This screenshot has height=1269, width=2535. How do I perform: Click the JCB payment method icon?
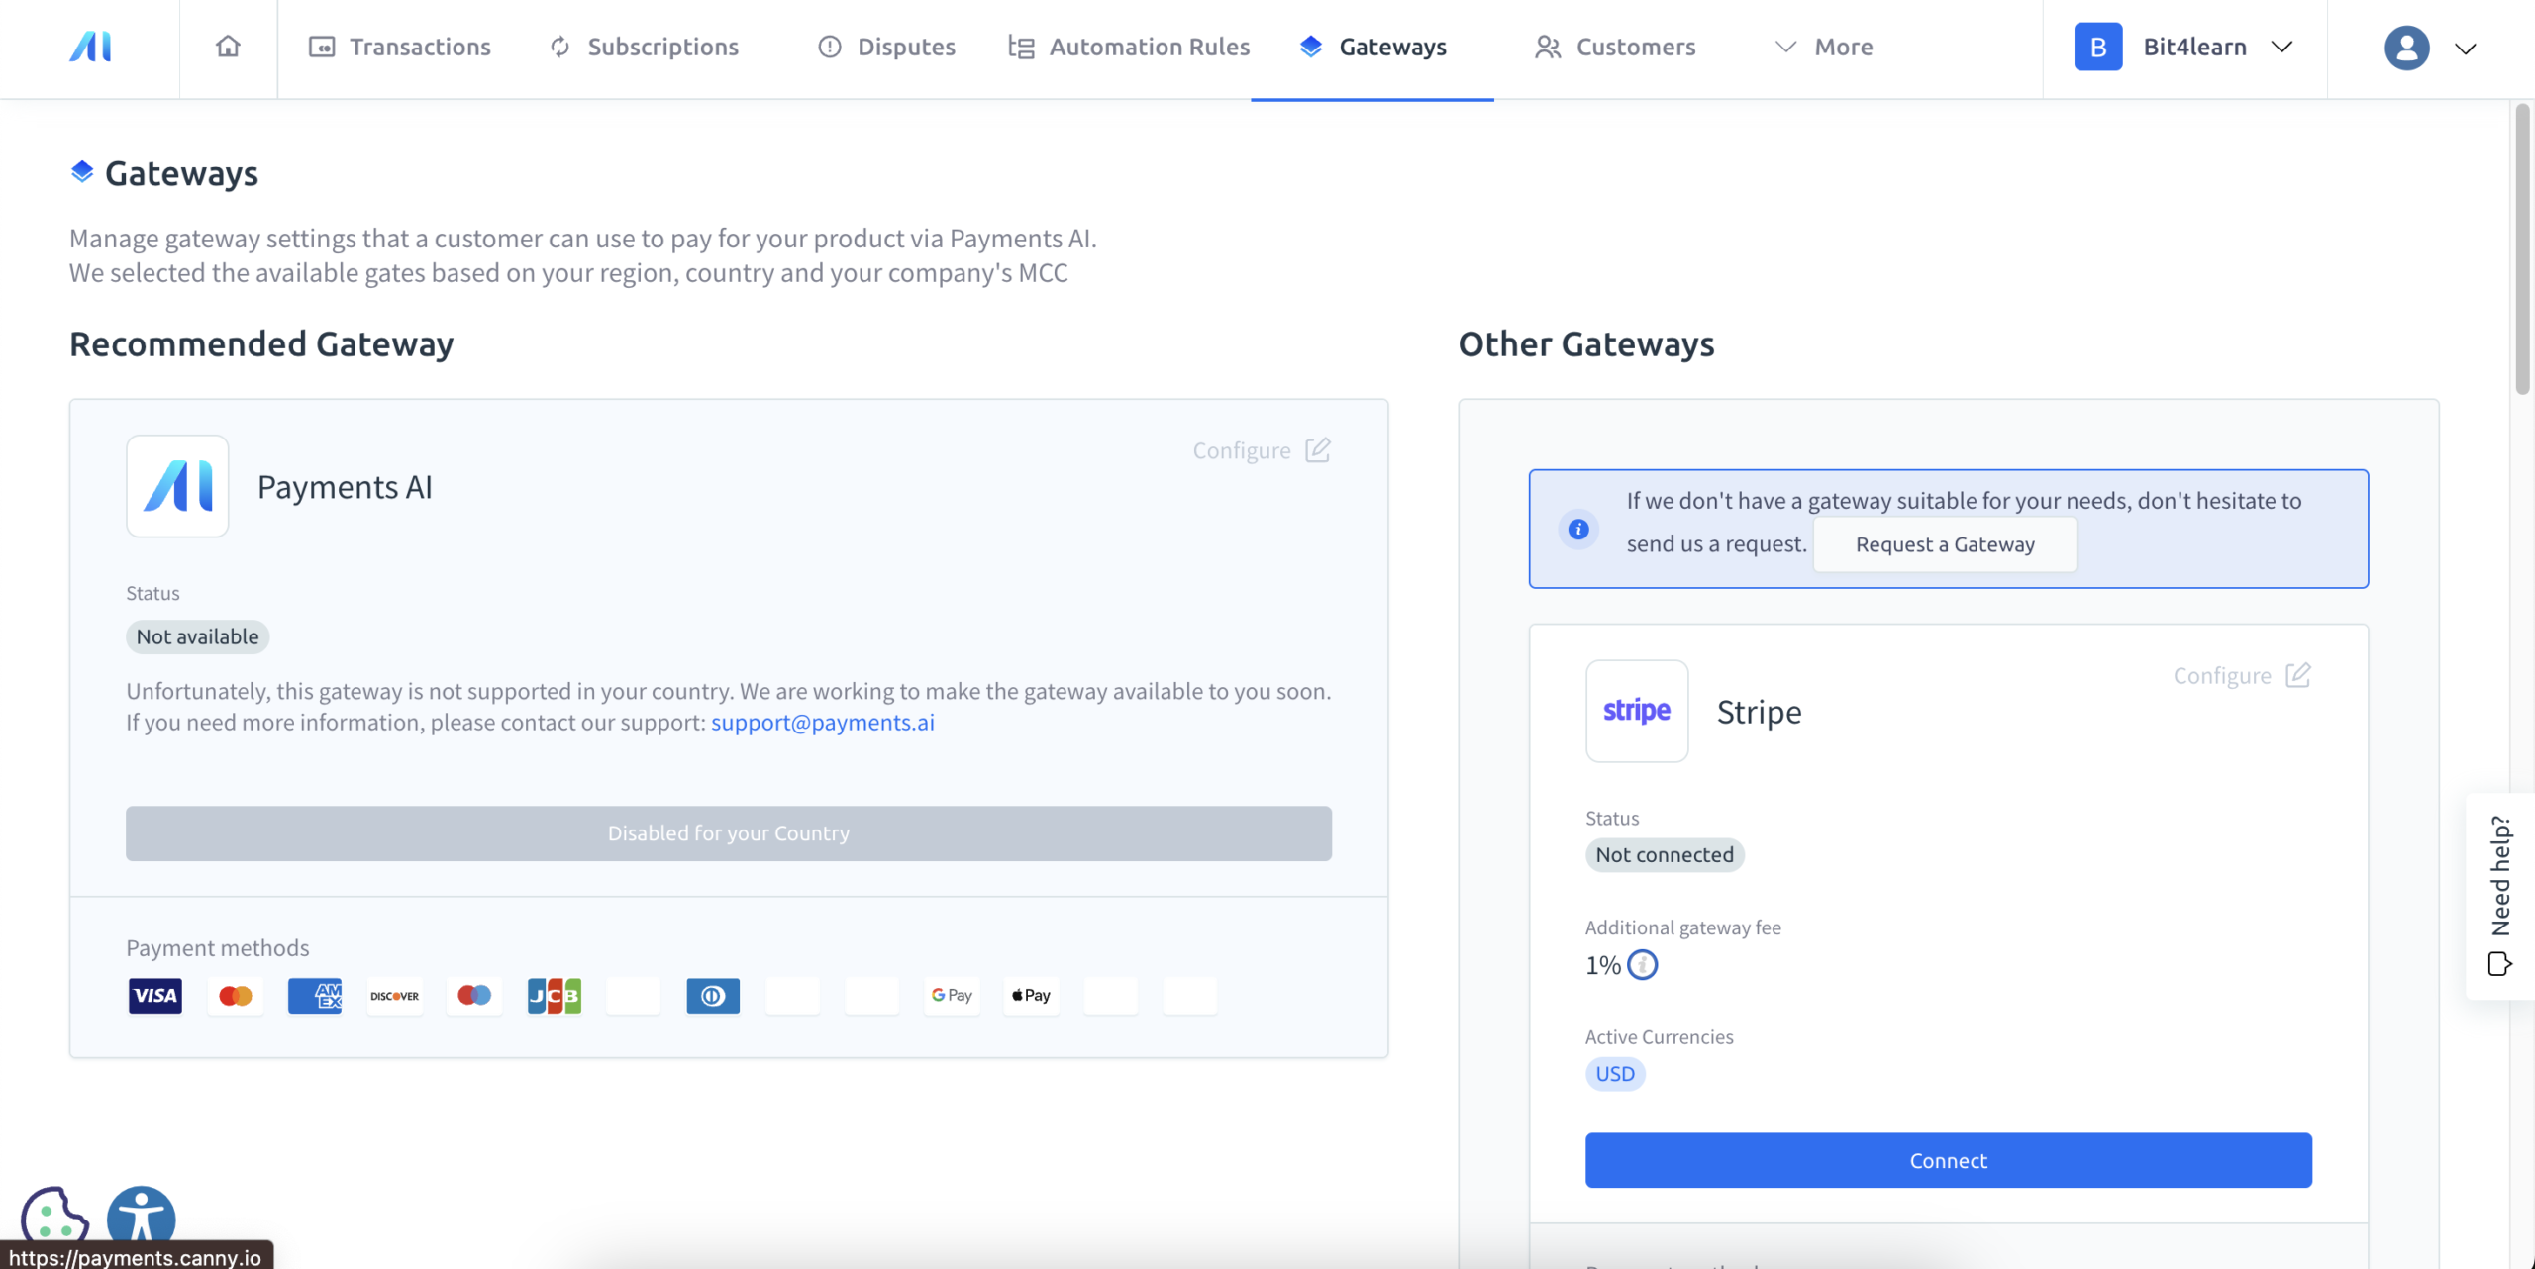[x=555, y=996]
